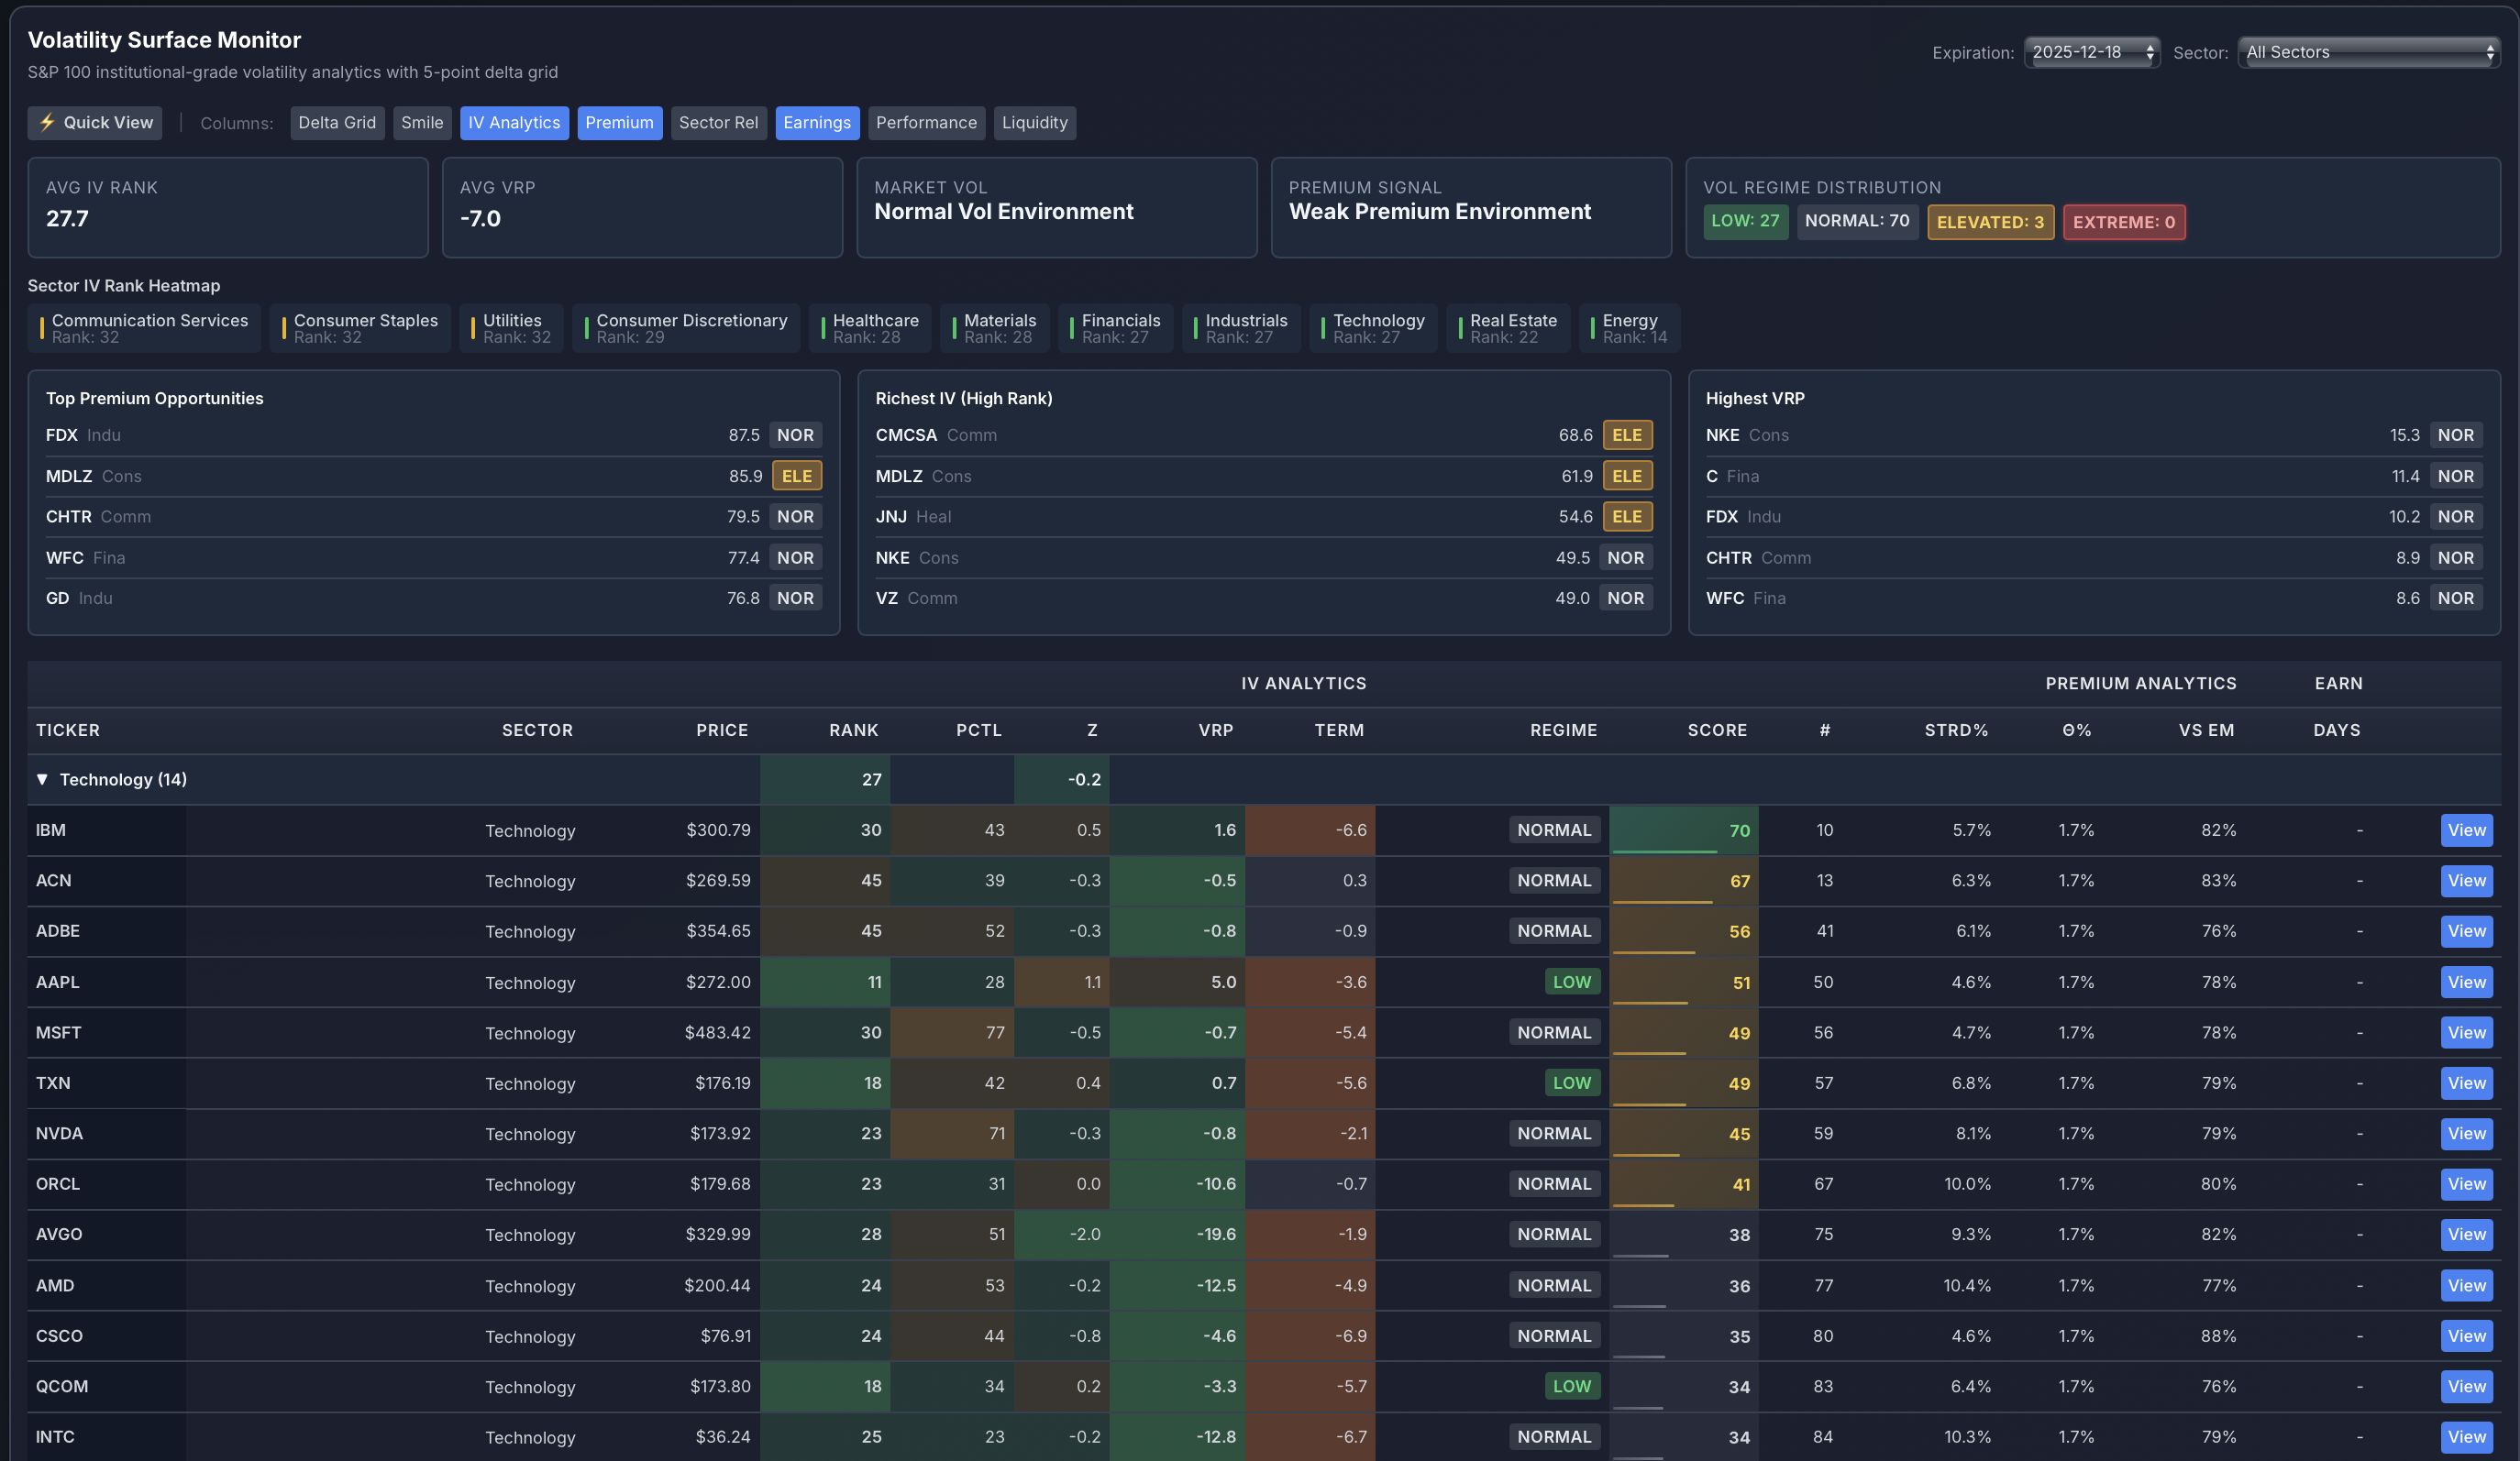Enable the Smile column
Image resolution: width=2520 pixels, height=1461 pixels.
422,122
